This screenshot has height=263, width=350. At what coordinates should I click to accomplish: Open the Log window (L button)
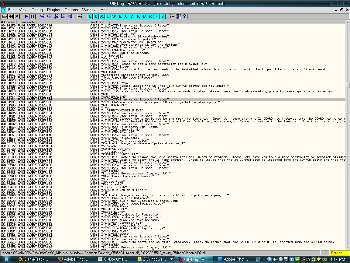(90, 16)
